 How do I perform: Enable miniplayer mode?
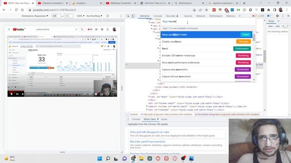point(101,94)
